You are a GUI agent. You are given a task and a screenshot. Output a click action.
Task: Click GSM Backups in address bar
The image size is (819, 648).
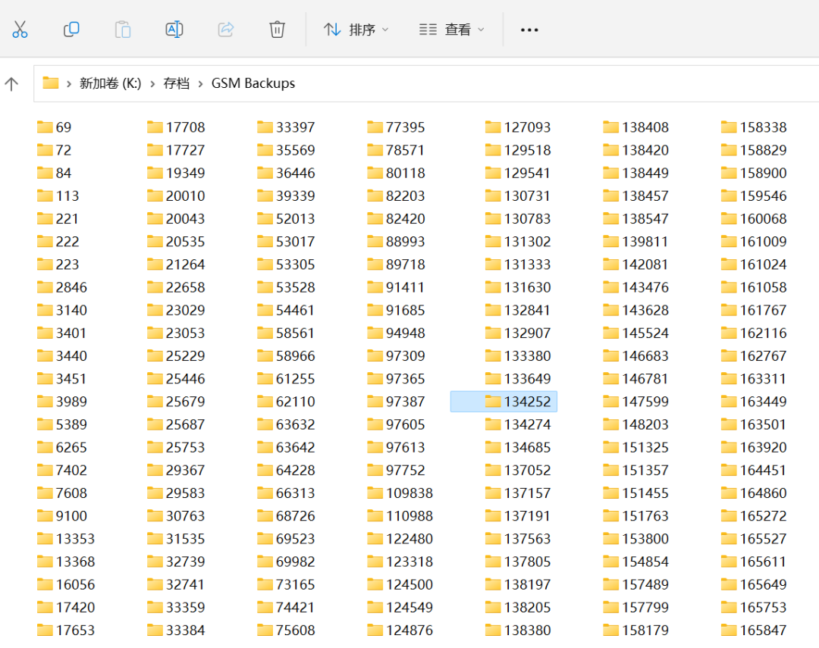[253, 83]
